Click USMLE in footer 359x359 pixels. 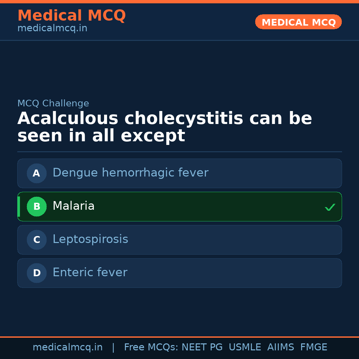coord(245,347)
